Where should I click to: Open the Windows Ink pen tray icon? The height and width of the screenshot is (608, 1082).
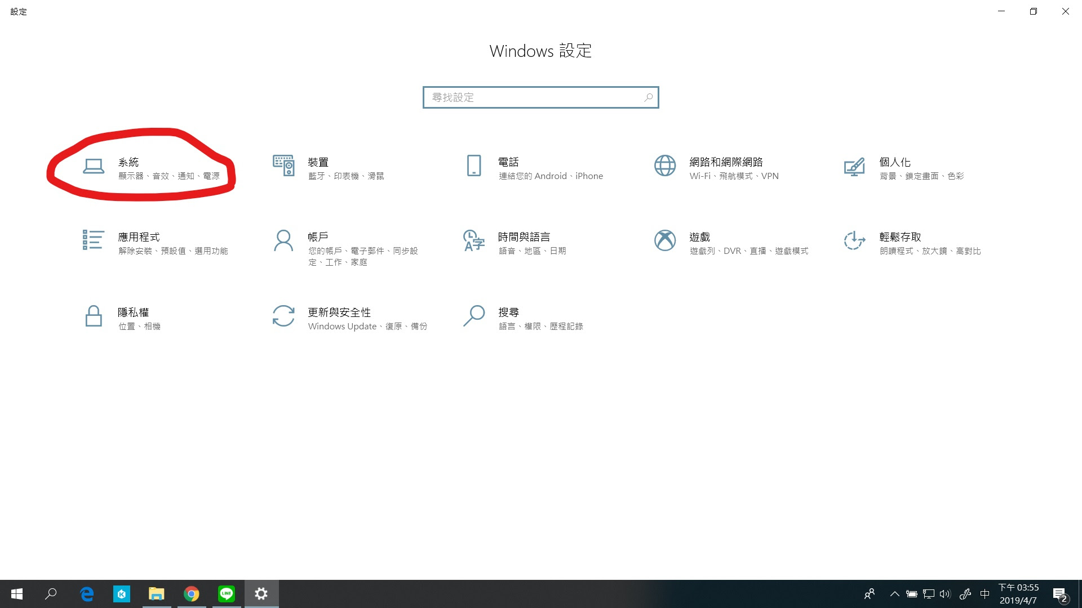click(965, 594)
